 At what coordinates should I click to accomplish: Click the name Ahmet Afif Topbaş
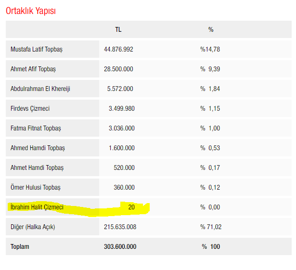pyautogui.click(x=33, y=69)
